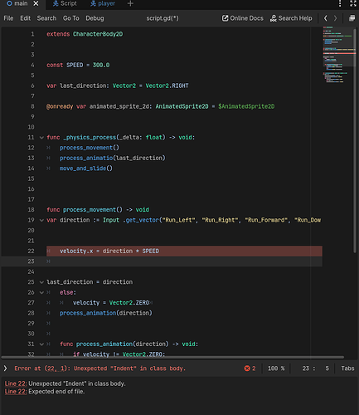Collapse fold arrow at line 25
359x415 pixels.
[41, 282]
